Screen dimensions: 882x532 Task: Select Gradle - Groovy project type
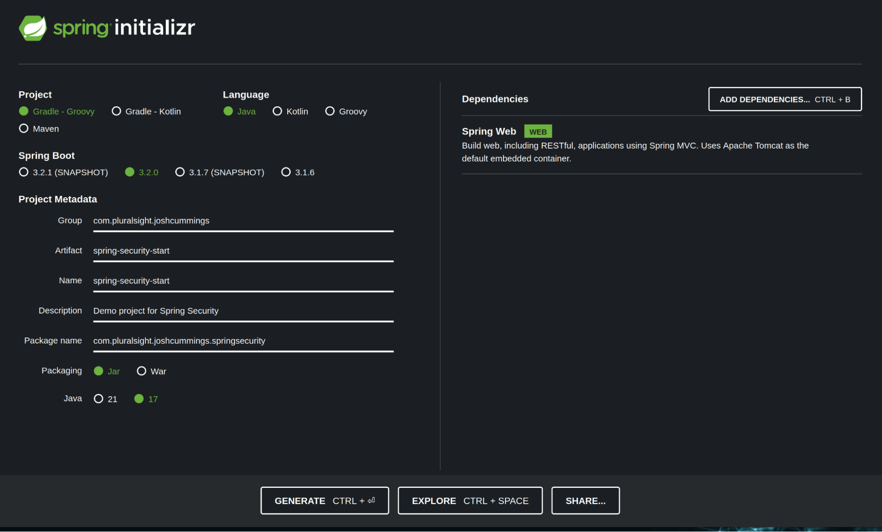coord(57,112)
